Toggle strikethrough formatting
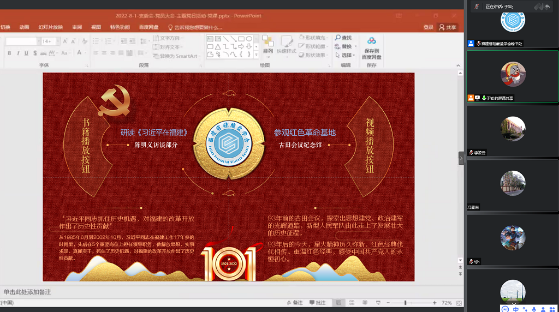 (x=43, y=53)
